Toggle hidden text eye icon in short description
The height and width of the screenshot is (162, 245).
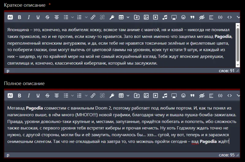(x=202, y=17)
